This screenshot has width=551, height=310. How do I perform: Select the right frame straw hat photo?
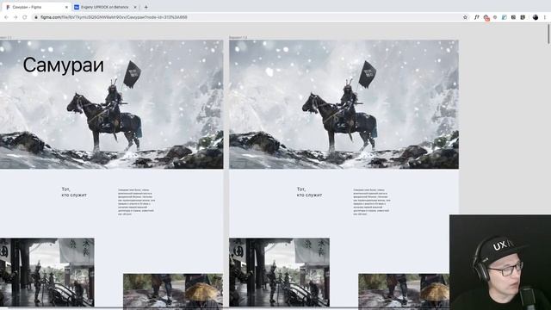(404, 291)
